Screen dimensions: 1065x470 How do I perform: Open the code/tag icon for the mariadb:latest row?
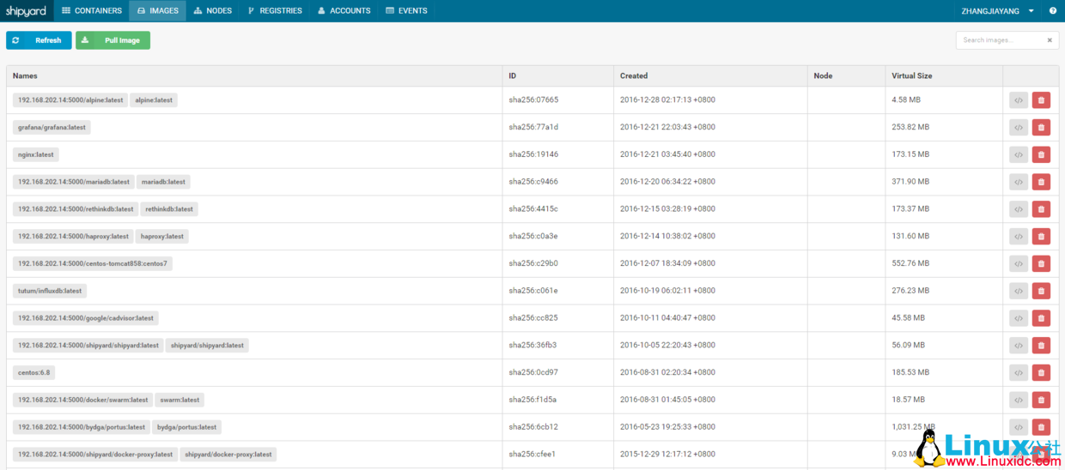(x=1018, y=182)
